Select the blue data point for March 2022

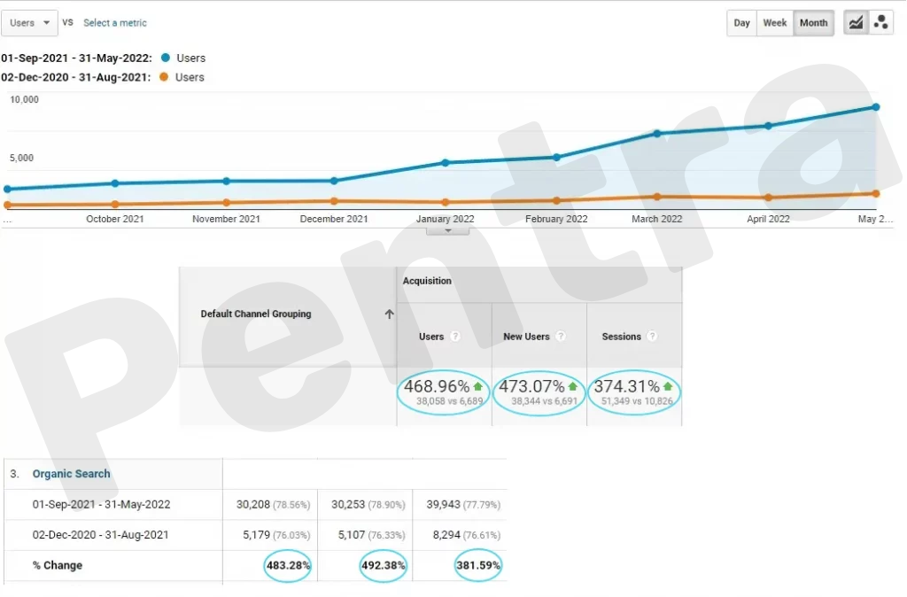[657, 134]
